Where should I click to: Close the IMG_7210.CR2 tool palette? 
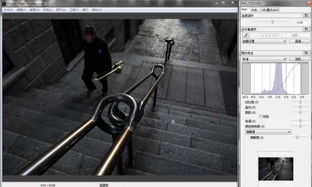[309, 3]
